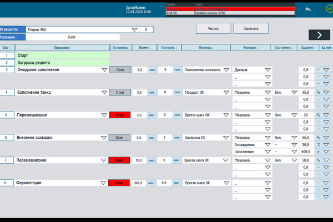Open function dropdown showing Охлаждение
The width and height of the screenshot is (333, 222).
pos(268,144)
